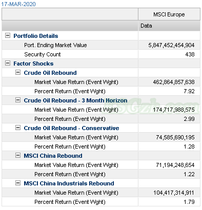
Task: Click Percent Return label under MSCI China Rebound
Action: tap(70, 174)
